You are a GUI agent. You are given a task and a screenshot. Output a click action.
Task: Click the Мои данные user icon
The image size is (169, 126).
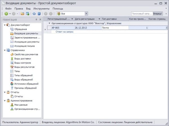[x=12, y=105]
